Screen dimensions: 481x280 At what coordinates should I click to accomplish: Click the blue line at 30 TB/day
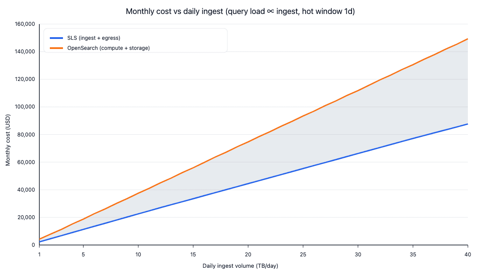coord(358,154)
